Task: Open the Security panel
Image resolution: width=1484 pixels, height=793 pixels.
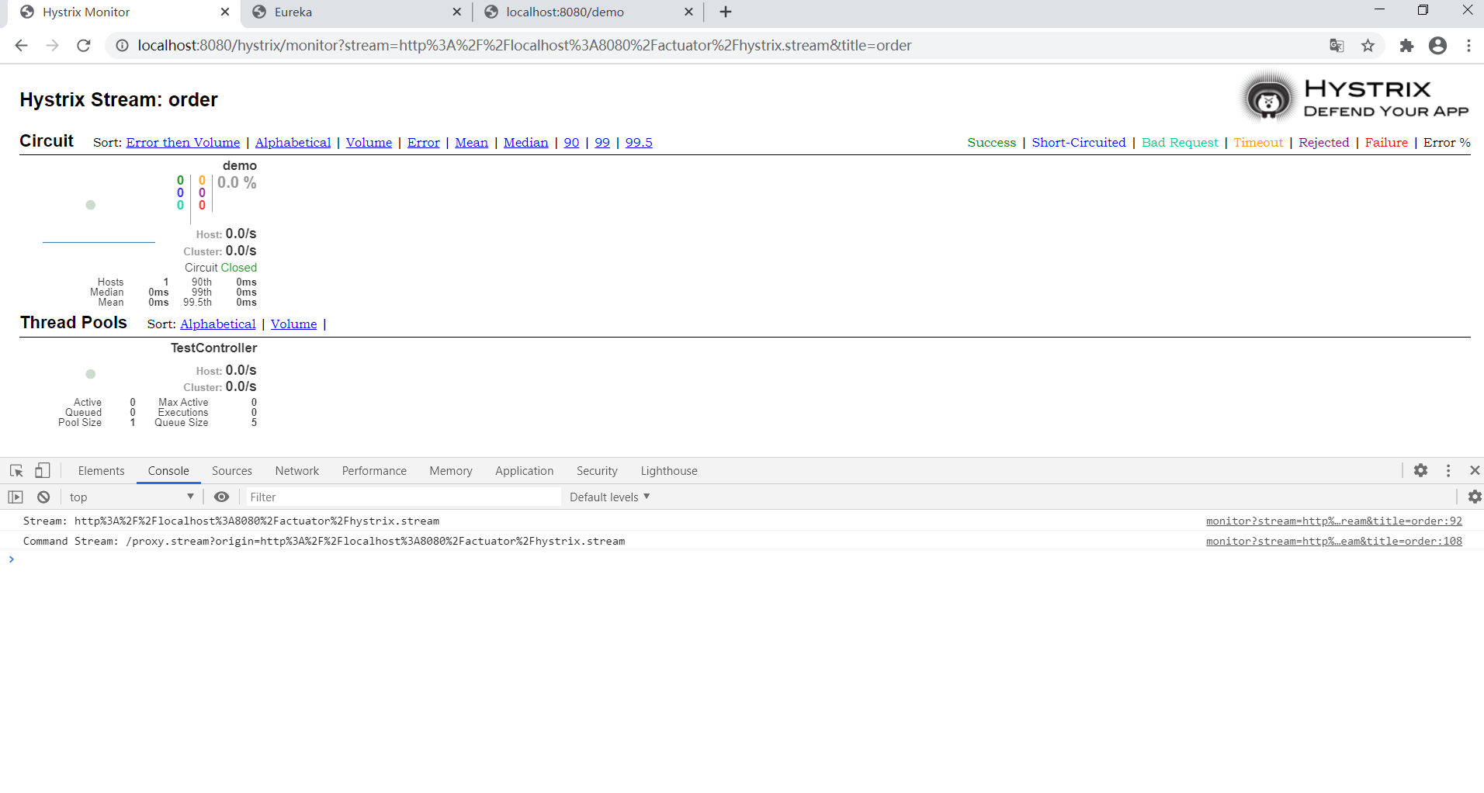Action: coord(597,471)
